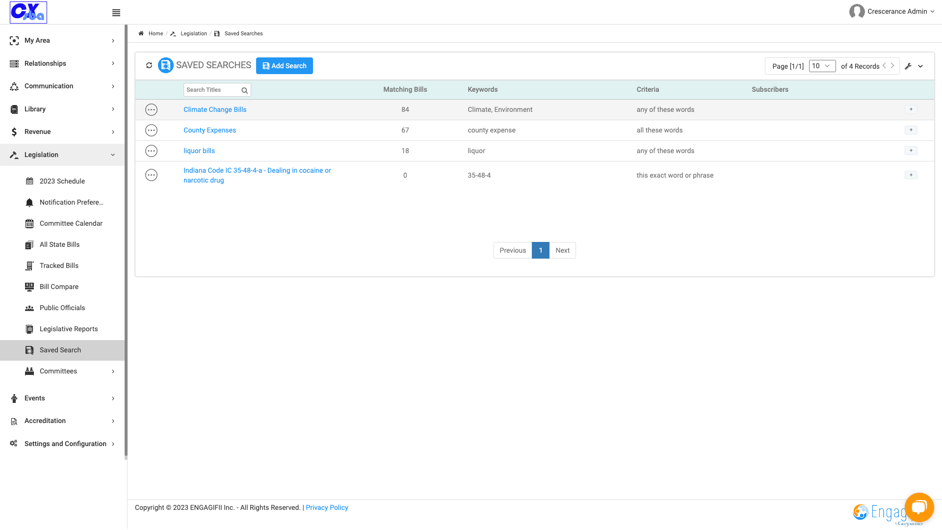Image resolution: width=942 pixels, height=530 pixels.
Task: Refresh the saved searches list
Action: pyautogui.click(x=149, y=65)
